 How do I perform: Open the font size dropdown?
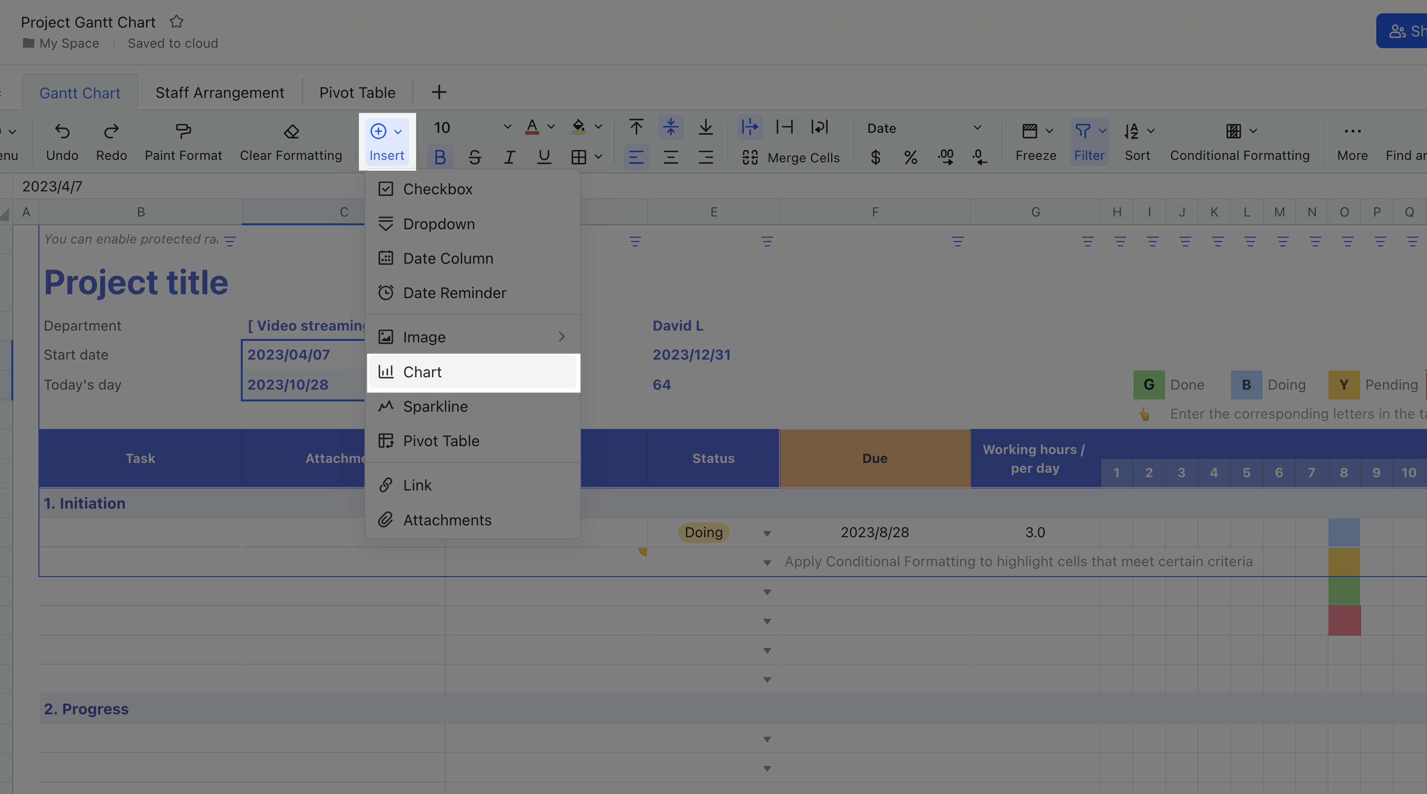(x=507, y=127)
